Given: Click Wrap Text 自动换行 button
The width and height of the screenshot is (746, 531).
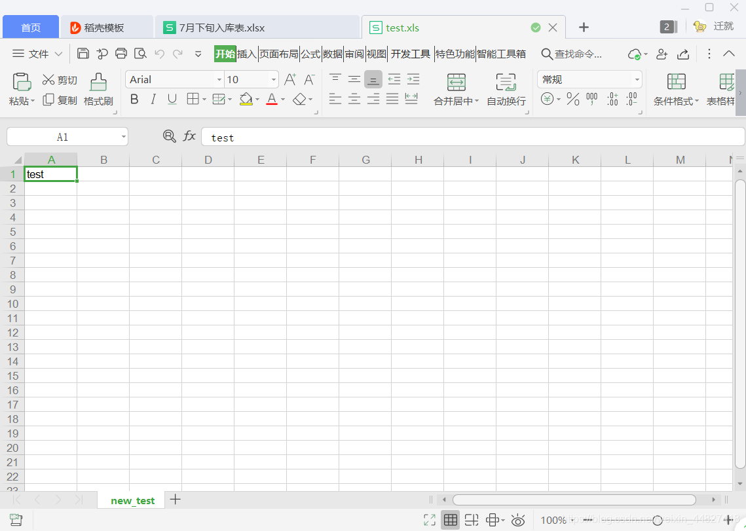Looking at the screenshot, I should click(x=506, y=90).
